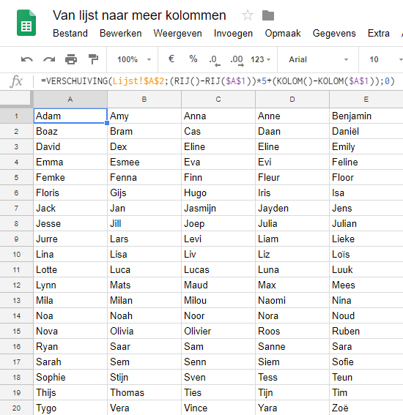Click cell containing 'Stijn'
The image size is (403, 415).
pos(144,377)
